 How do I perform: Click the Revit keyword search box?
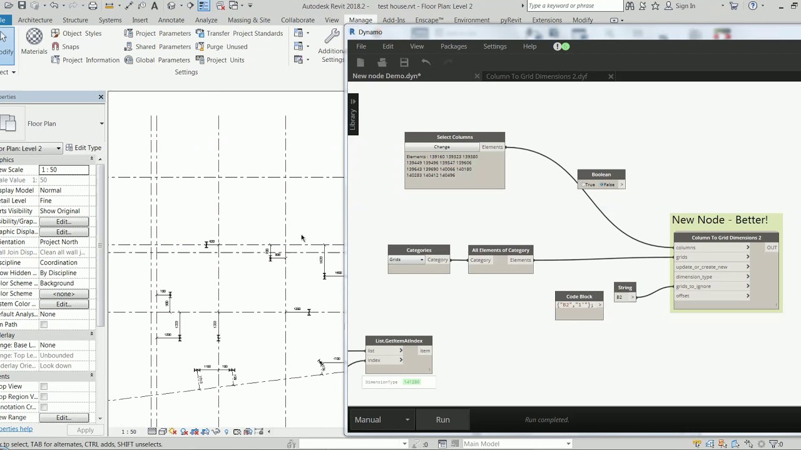click(574, 6)
